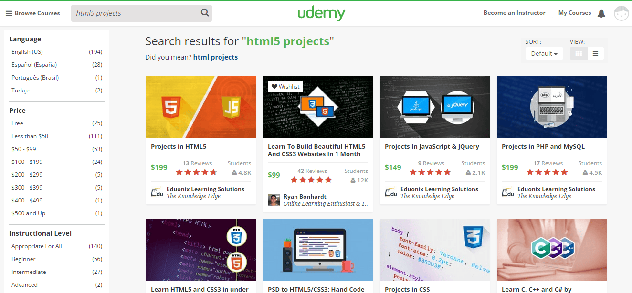Click Become an Instructor link
The image size is (632, 293).
[x=514, y=13]
